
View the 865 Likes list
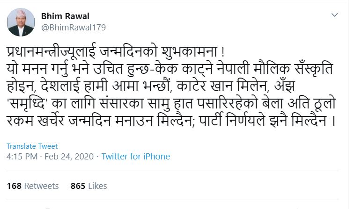89,186
